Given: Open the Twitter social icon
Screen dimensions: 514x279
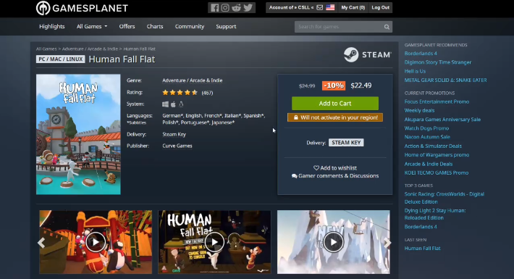Looking at the screenshot, I should tap(248, 7).
